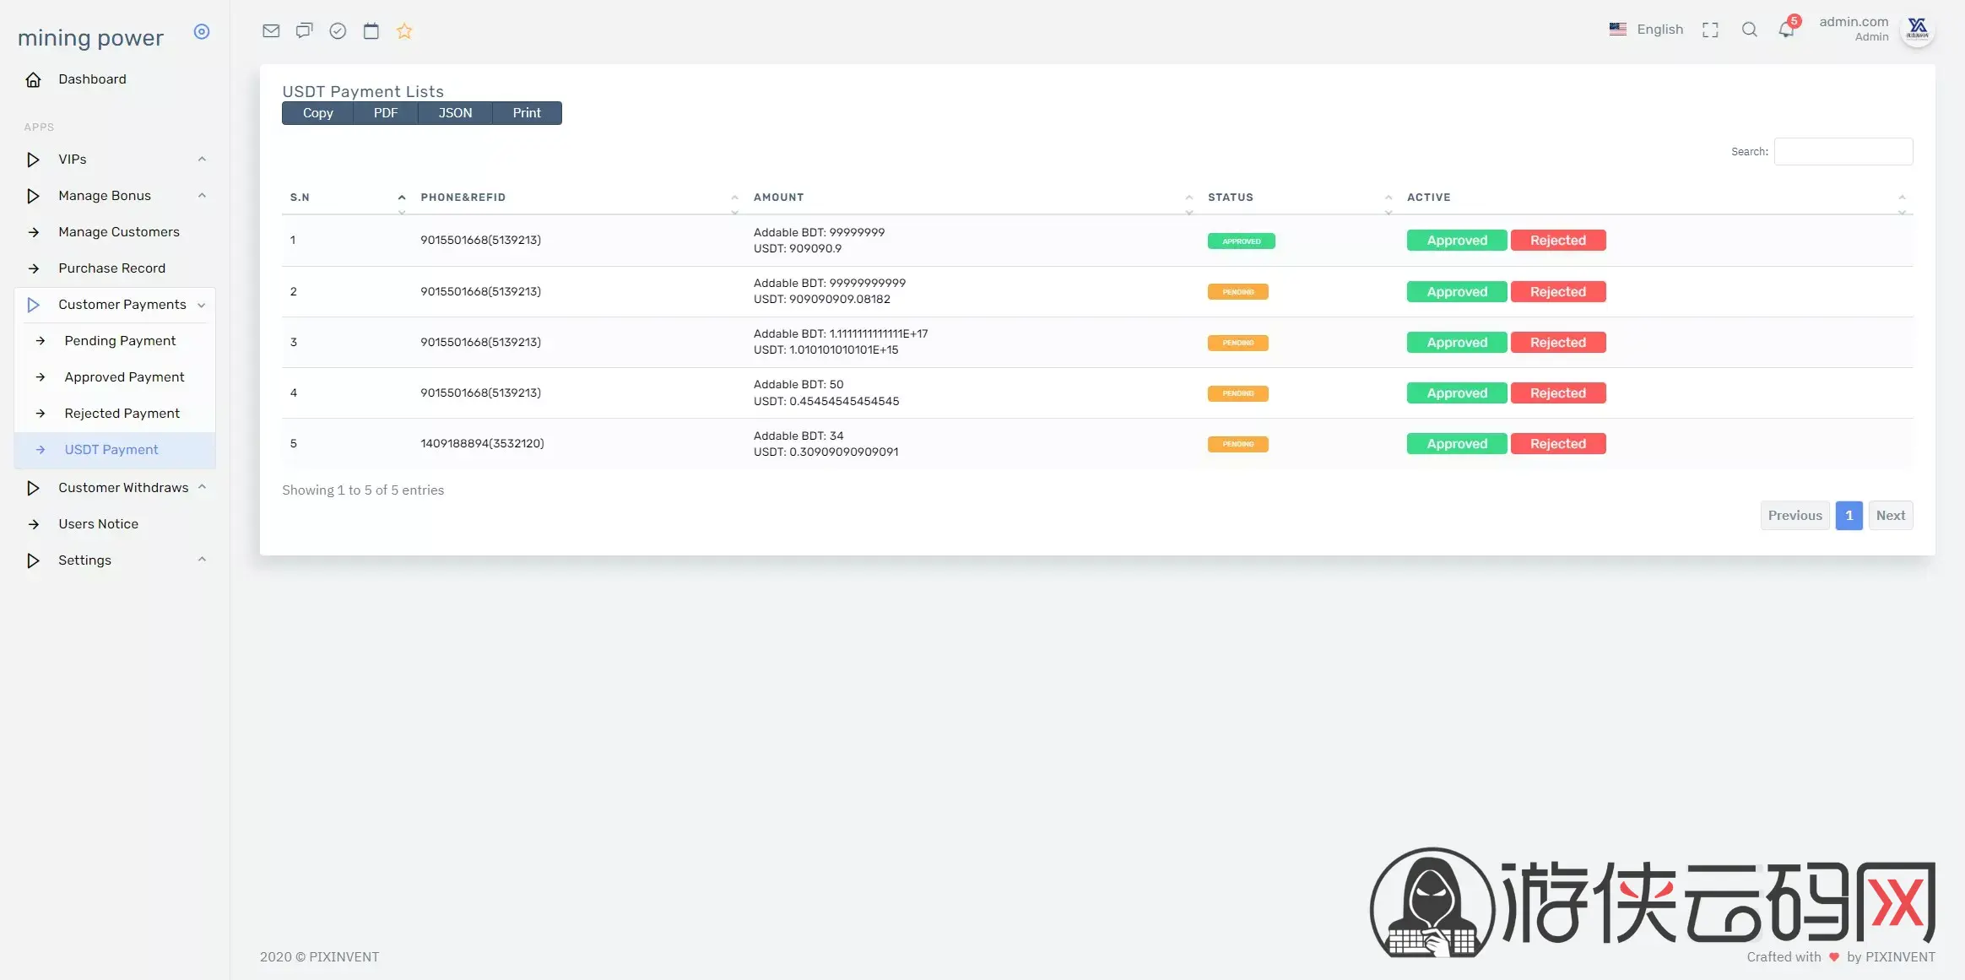Approve the payment in row 2
Screen dimensions: 1965x980
(x=1457, y=292)
